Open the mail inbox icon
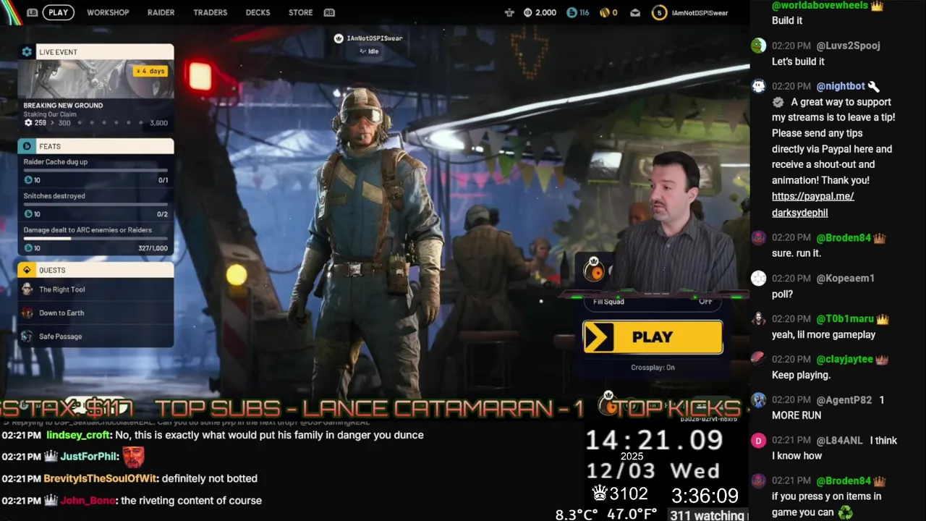The width and height of the screenshot is (926, 521). (x=635, y=12)
